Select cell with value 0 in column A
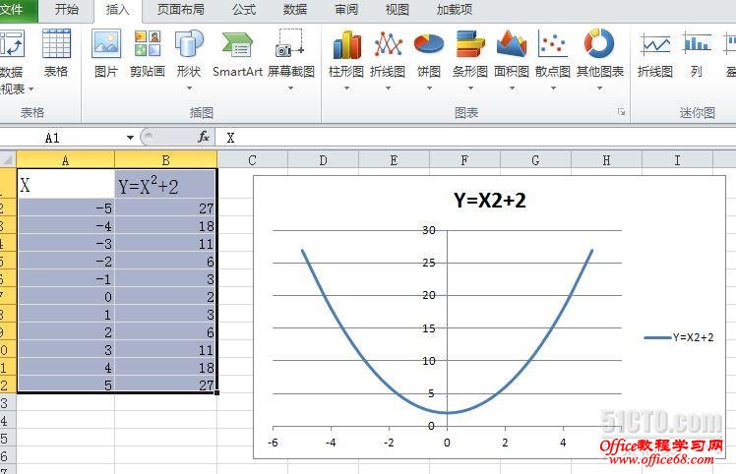The image size is (736, 474). pos(66,297)
